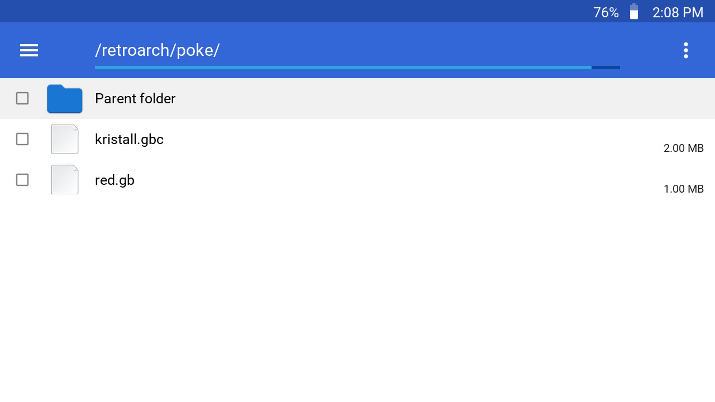Image resolution: width=715 pixels, height=402 pixels.
Task: Click the battery indicator in the status bar
Action: [634, 12]
